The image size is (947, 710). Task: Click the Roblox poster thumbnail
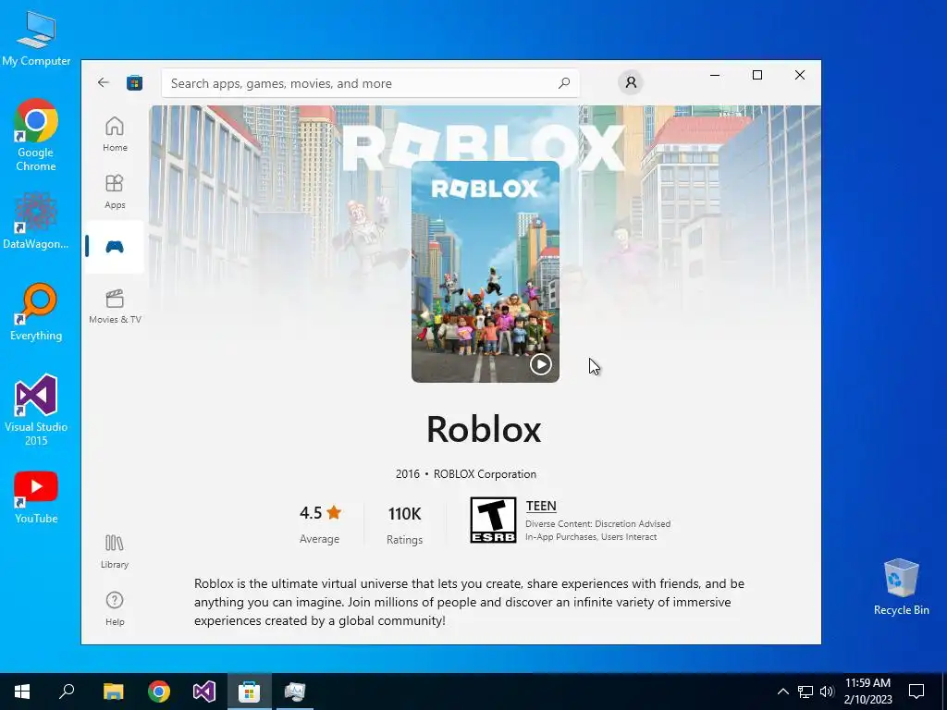pos(485,271)
